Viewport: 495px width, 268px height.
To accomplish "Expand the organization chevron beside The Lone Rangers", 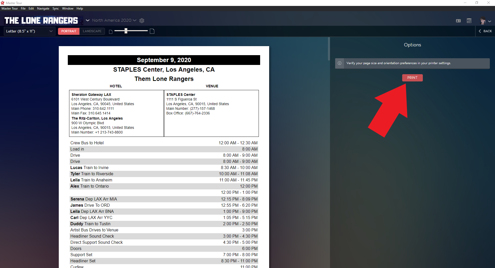I will [88, 20].
